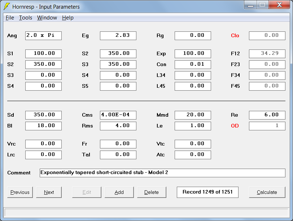Click the Sd field showing 350.00
The image size is (293, 221).
[43, 115]
